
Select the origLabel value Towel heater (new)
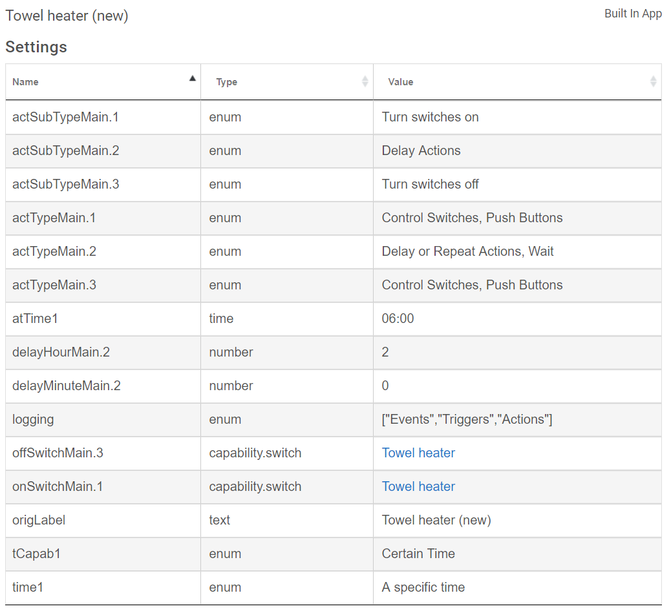point(436,520)
